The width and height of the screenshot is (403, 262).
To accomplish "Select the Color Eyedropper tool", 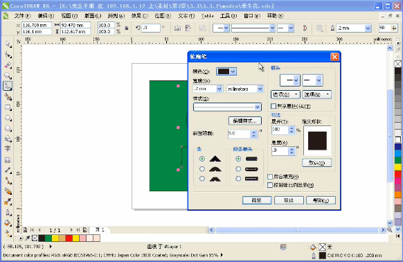I will point(8,202).
